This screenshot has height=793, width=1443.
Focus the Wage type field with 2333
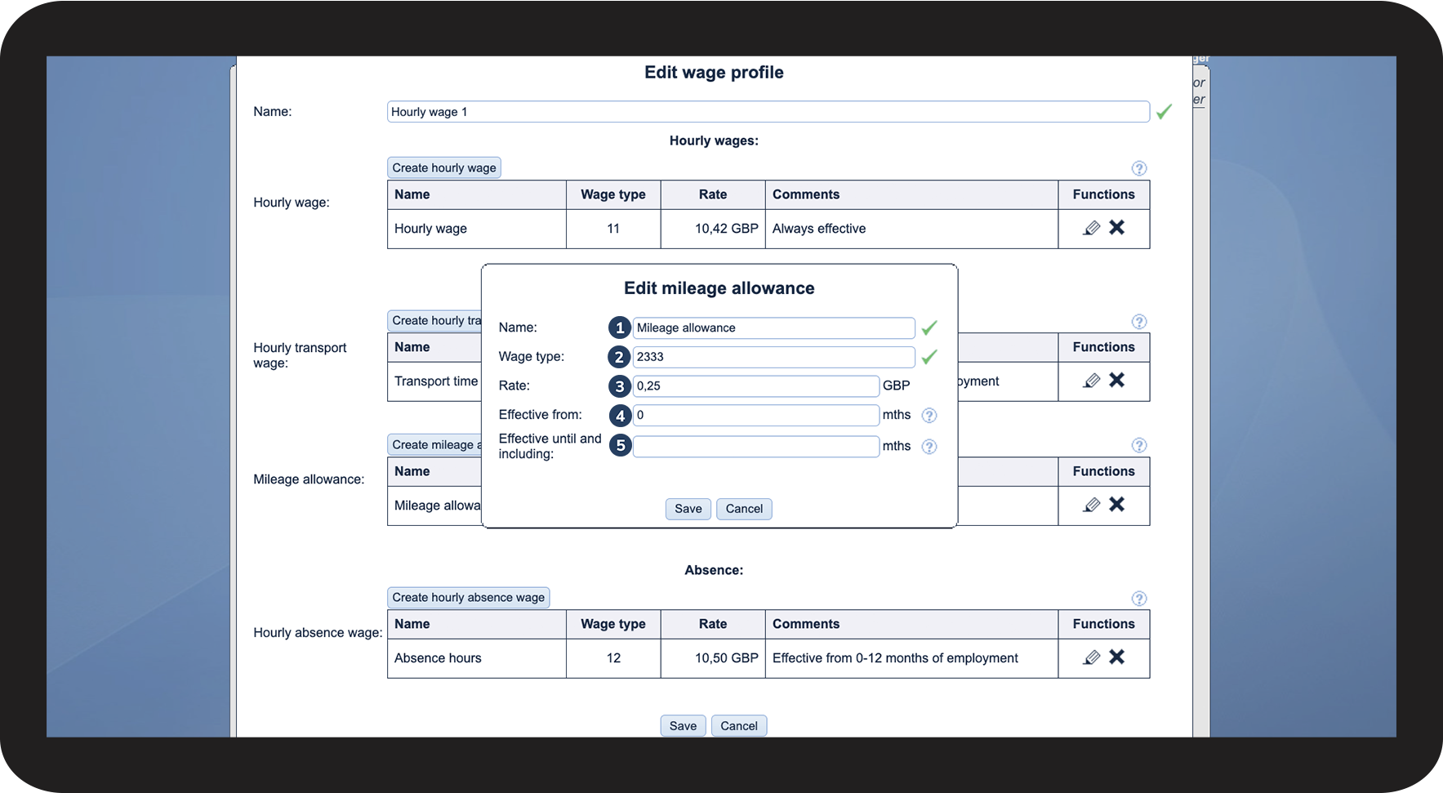pos(774,357)
